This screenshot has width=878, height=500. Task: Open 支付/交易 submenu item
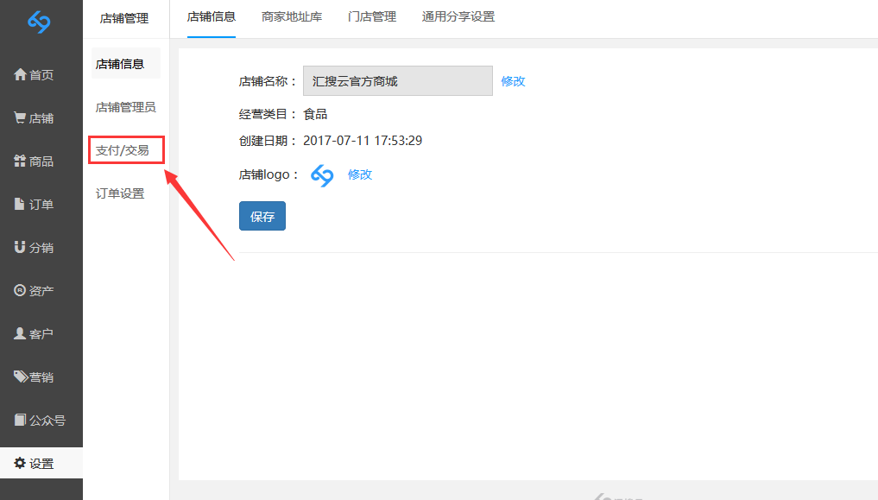click(123, 150)
